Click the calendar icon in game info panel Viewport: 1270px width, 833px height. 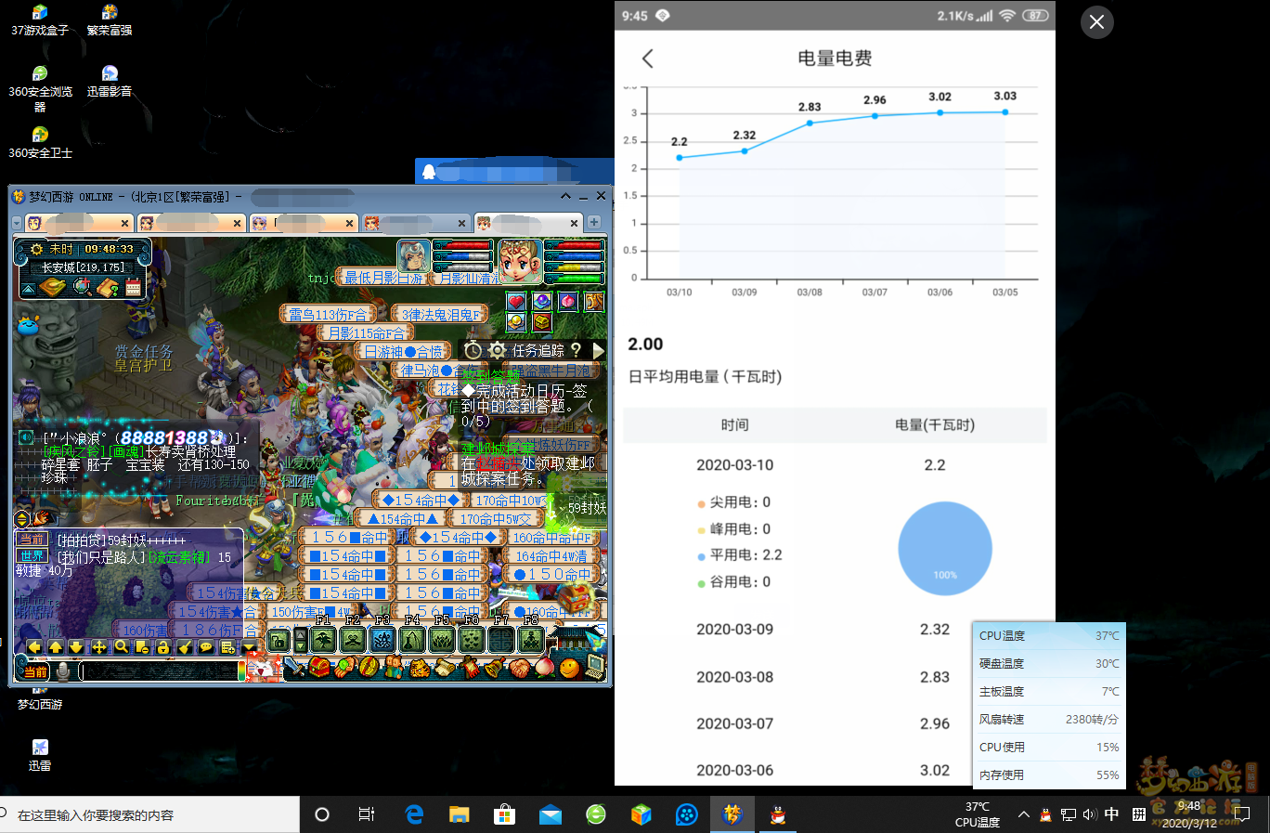tap(134, 288)
